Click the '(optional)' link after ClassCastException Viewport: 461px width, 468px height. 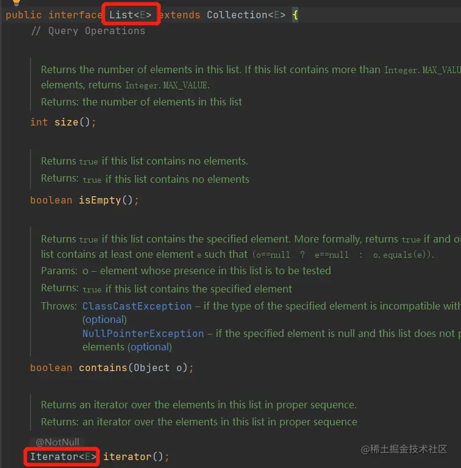(x=104, y=320)
